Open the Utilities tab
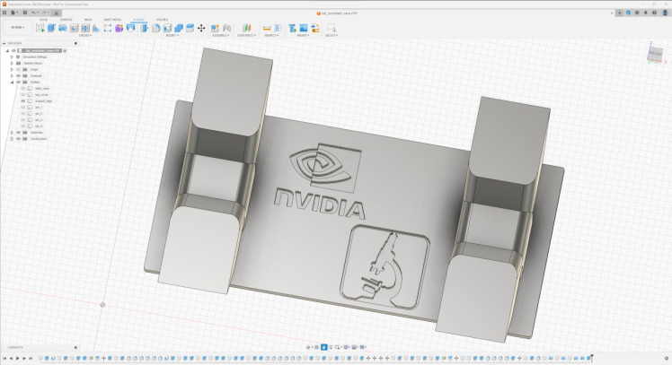Viewport: 672px width, 365px height. coord(163,19)
